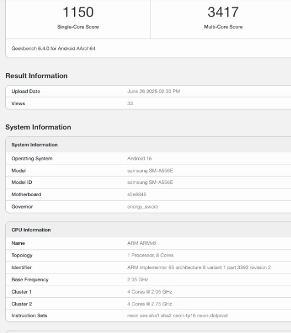Click the Single-Core Score label
The width and height of the screenshot is (291, 333).
(78, 27)
